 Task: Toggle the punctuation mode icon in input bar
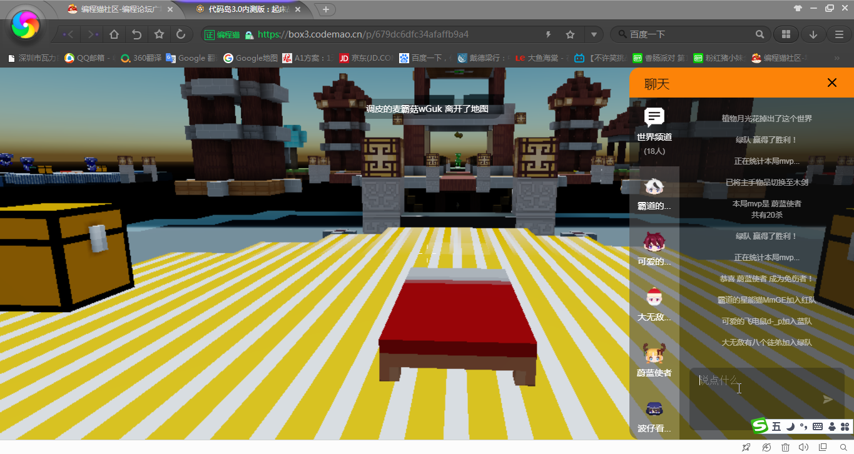click(x=804, y=426)
